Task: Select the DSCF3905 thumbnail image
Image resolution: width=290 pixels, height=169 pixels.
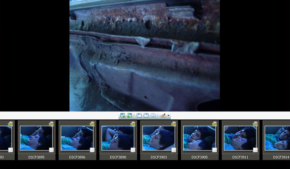Action: (199, 138)
